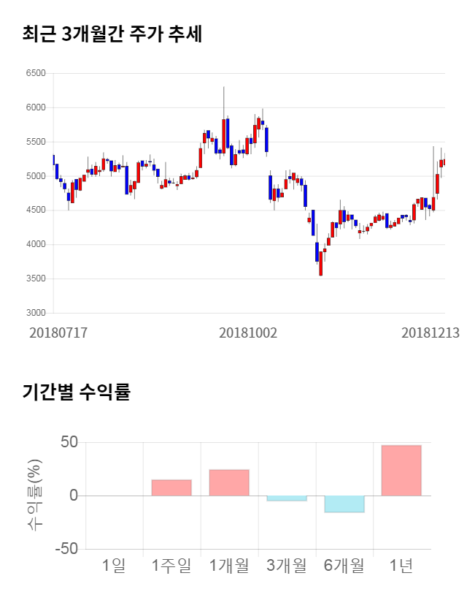Click the 6500 price axis label
Screen dimensions: 467x592
(34, 73)
